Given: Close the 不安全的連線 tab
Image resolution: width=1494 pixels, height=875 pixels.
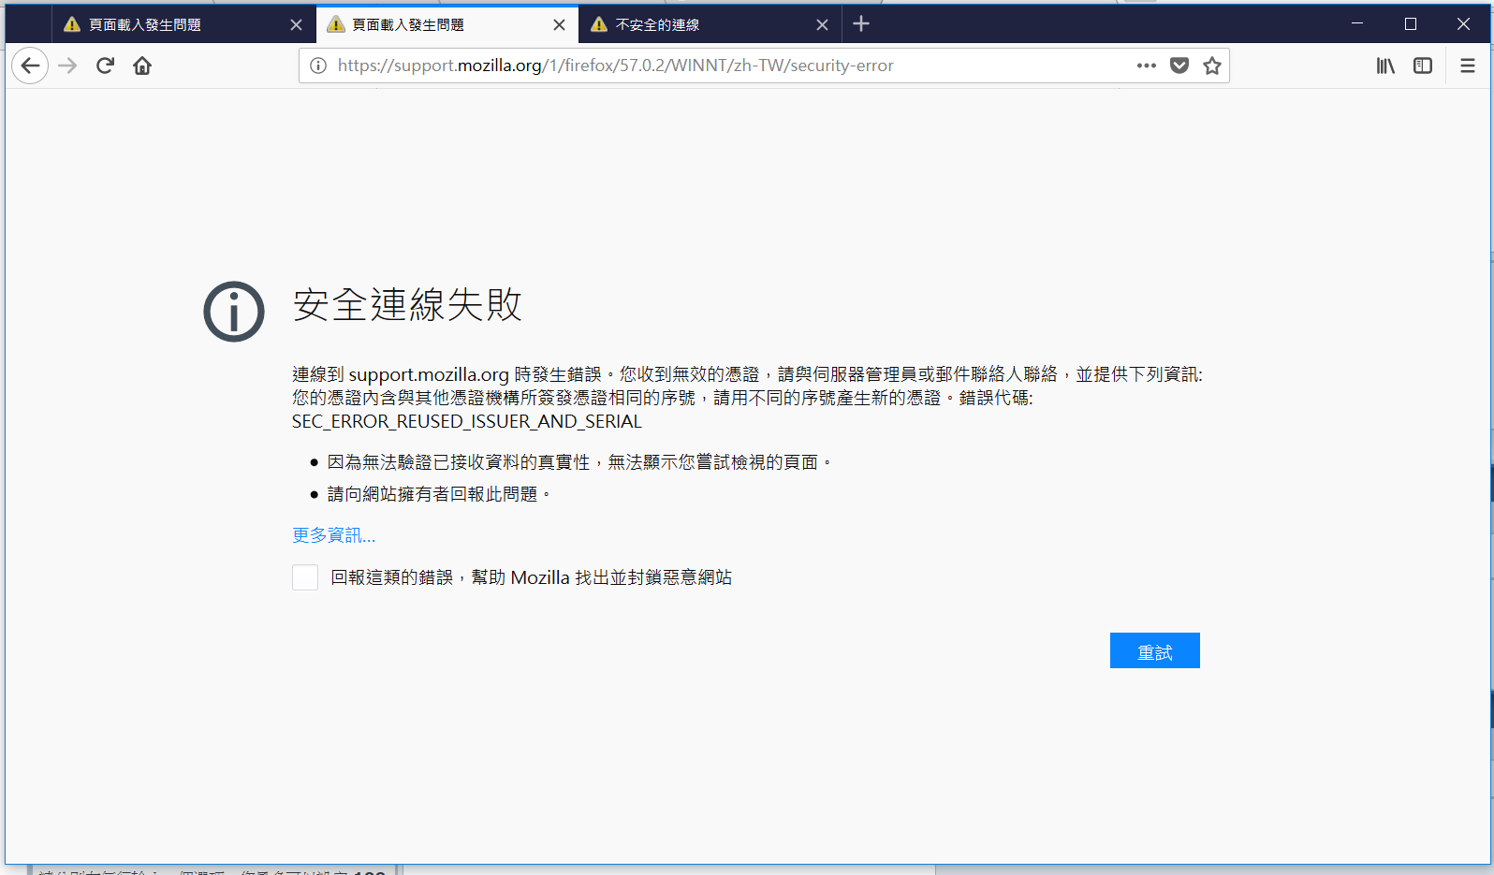Looking at the screenshot, I should [822, 25].
